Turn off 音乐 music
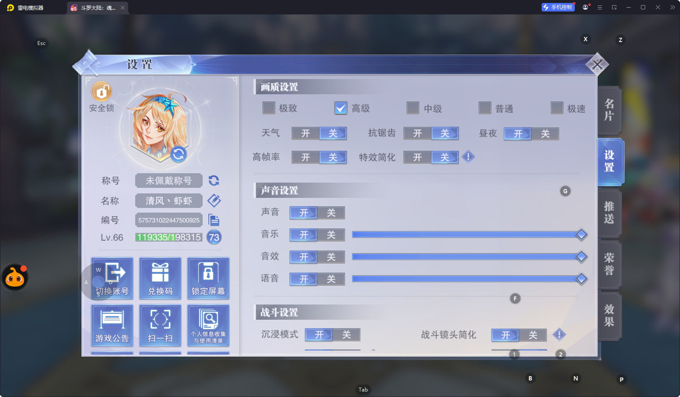This screenshot has height=397, width=680. point(330,235)
